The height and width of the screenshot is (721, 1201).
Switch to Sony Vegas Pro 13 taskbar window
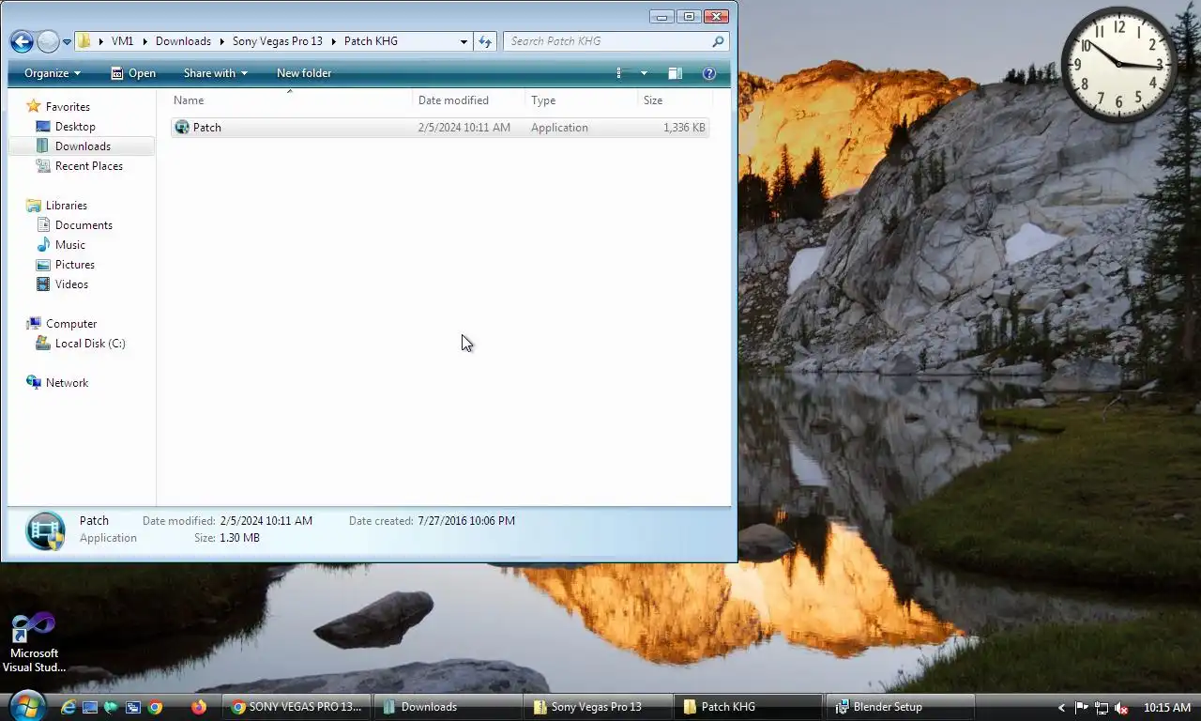[598, 707]
